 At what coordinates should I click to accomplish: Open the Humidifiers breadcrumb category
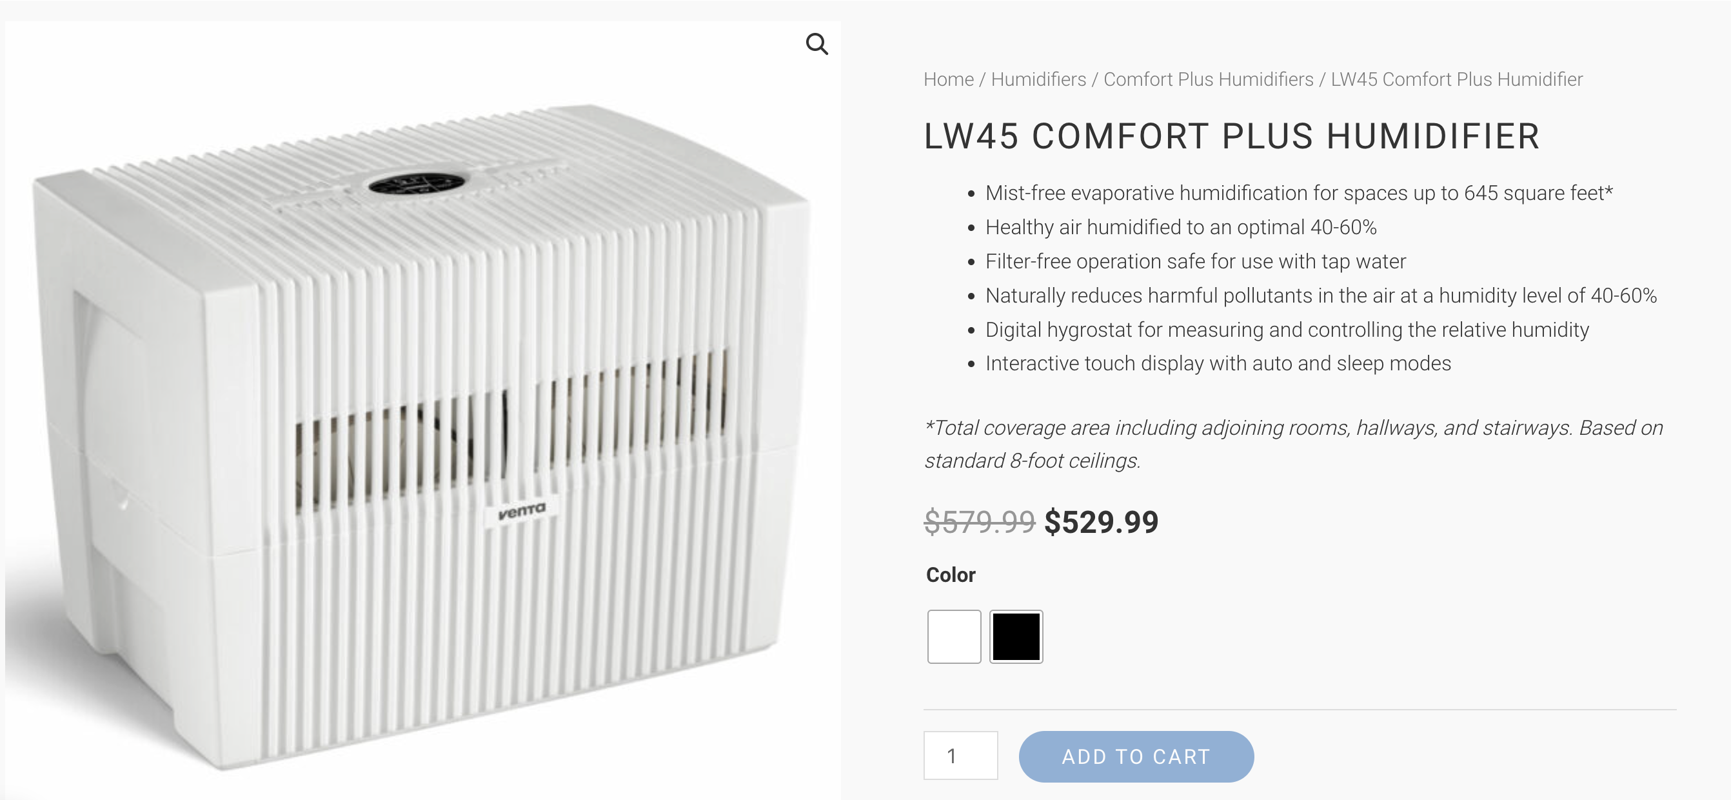tap(1038, 79)
